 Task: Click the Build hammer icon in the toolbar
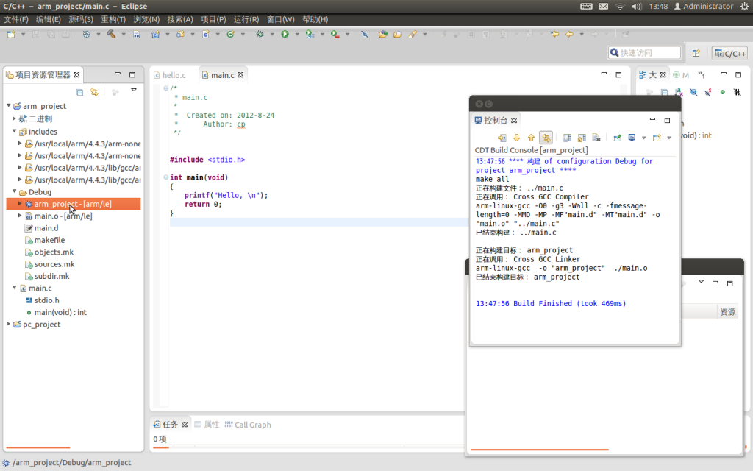coord(112,33)
